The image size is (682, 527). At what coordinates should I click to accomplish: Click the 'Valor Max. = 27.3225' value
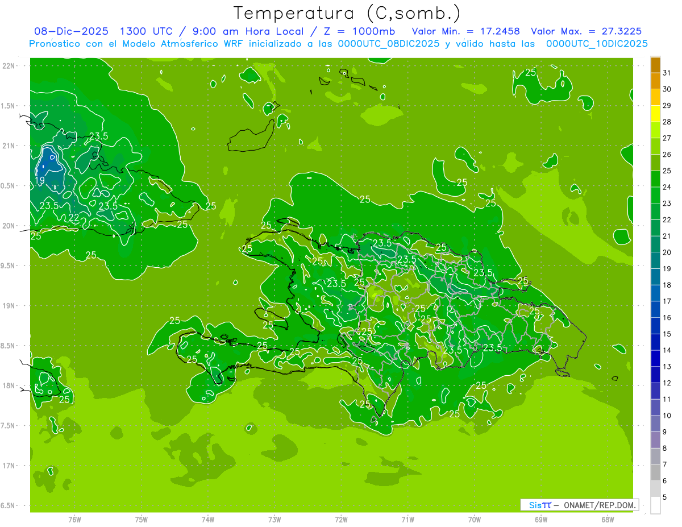pos(587,31)
